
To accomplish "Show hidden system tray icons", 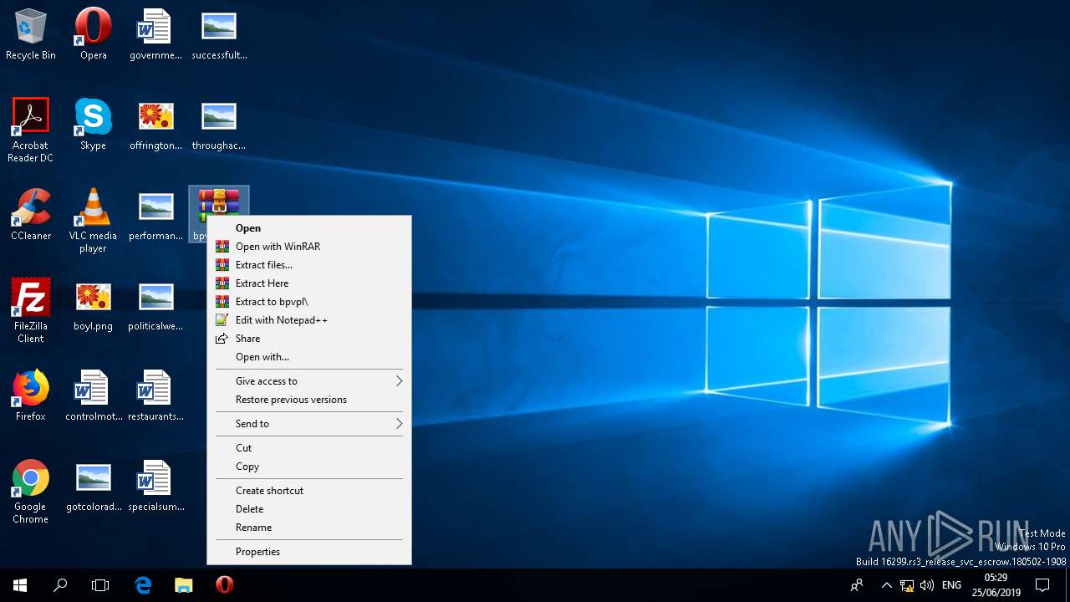I will click(x=886, y=585).
